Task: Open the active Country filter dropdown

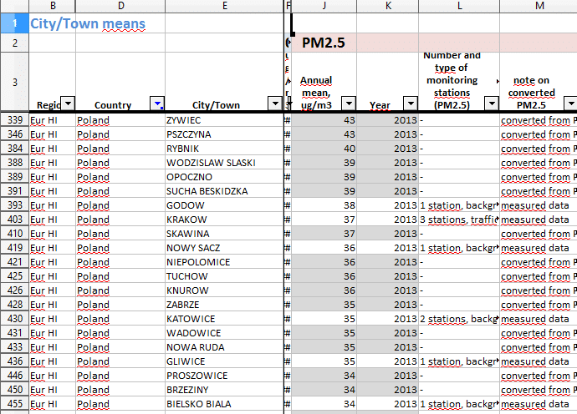Action: (x=157, y=103)
